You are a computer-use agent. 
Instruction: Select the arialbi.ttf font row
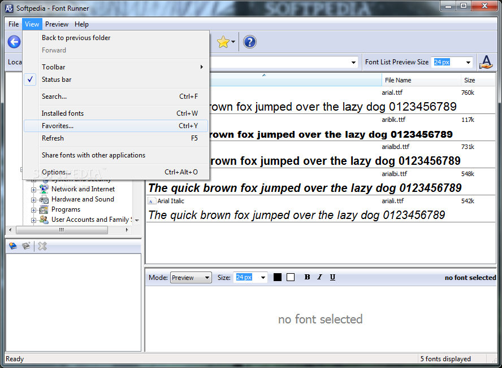[x=320, y=182]
